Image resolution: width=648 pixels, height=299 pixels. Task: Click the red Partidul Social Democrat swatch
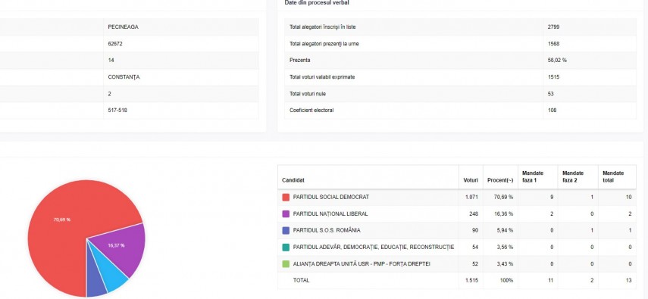[286, 198]
